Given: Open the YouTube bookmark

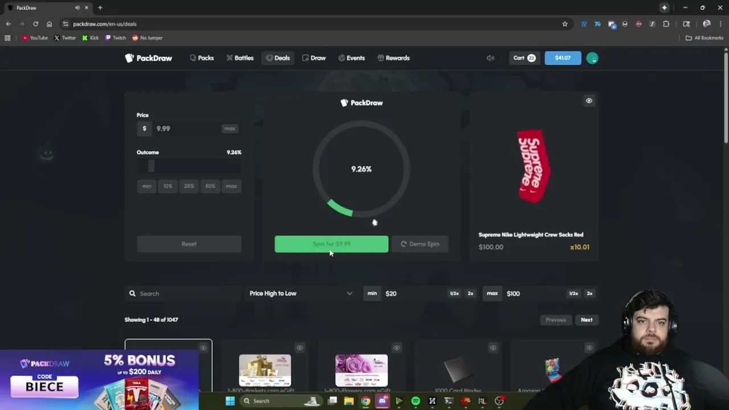Looking at the screenshot, I should tap(35, 38).
